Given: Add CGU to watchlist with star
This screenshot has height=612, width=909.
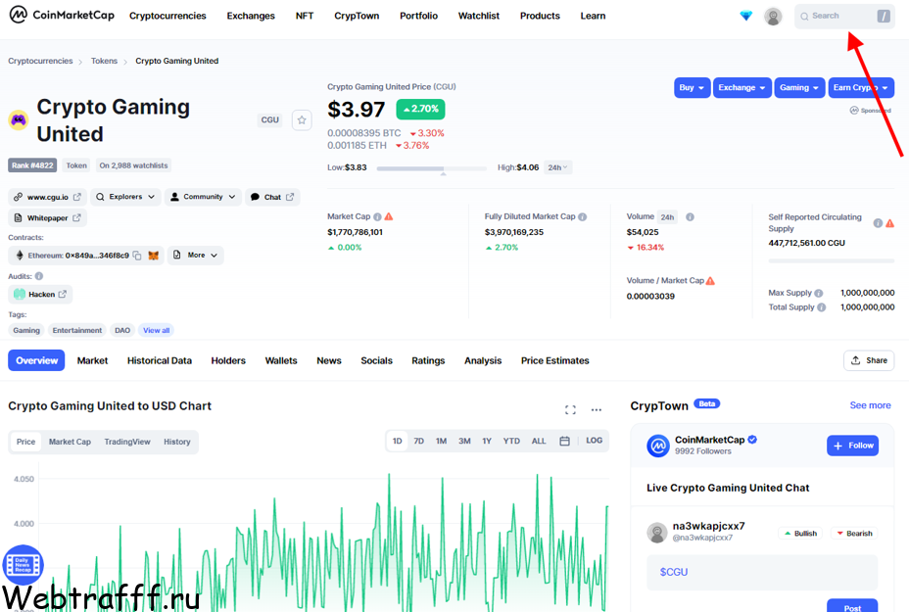Looking at the screenshot, I should click(302, 120).
